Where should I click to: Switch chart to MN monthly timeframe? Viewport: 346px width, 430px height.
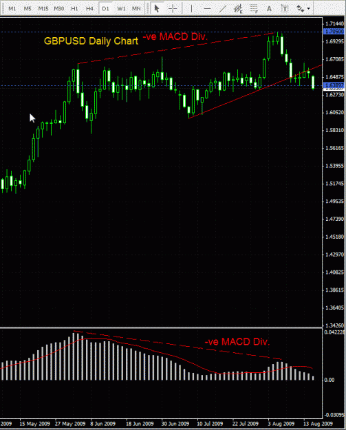pos(136,9)
